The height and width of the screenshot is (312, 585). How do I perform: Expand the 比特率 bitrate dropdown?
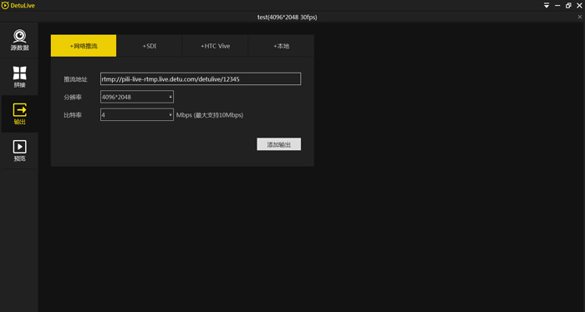137,114
